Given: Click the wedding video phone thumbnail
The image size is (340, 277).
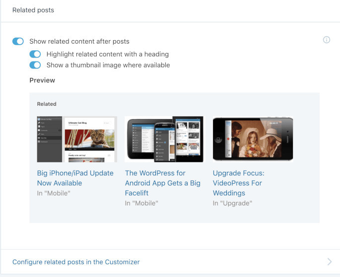Looking at the screenshot, I should (253, 139).
